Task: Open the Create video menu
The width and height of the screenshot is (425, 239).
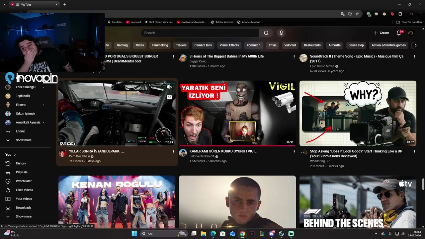Action: click(381, 33)
